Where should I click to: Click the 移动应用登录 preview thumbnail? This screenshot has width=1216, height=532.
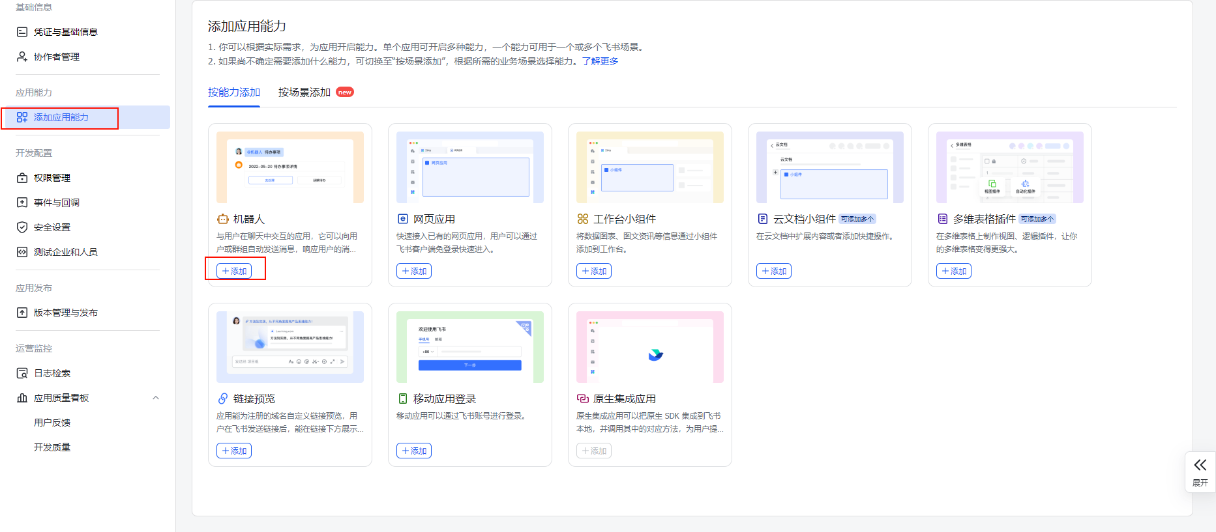click(470, 347)
